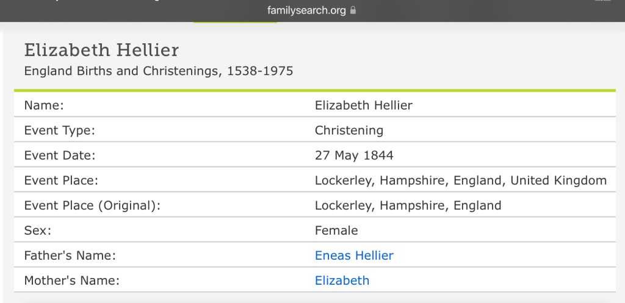
Task: Click the Event Date label
Action: click(x=59, y=155)
